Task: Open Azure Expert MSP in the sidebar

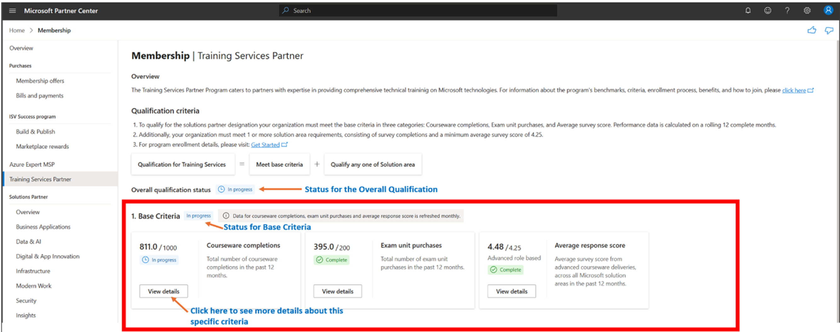Action: [32, 164]
